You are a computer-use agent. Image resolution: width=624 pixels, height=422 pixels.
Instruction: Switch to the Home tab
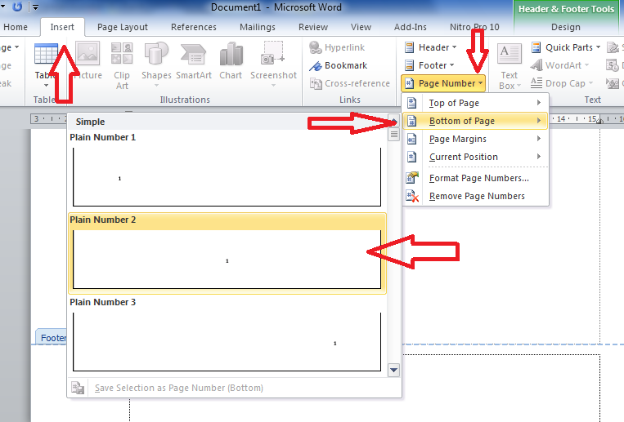click(x=15, y=27)
